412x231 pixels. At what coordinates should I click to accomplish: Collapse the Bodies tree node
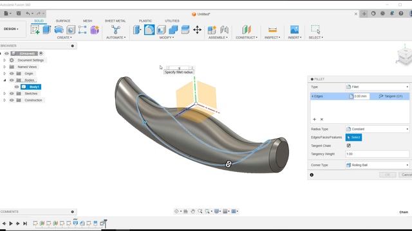5,80
